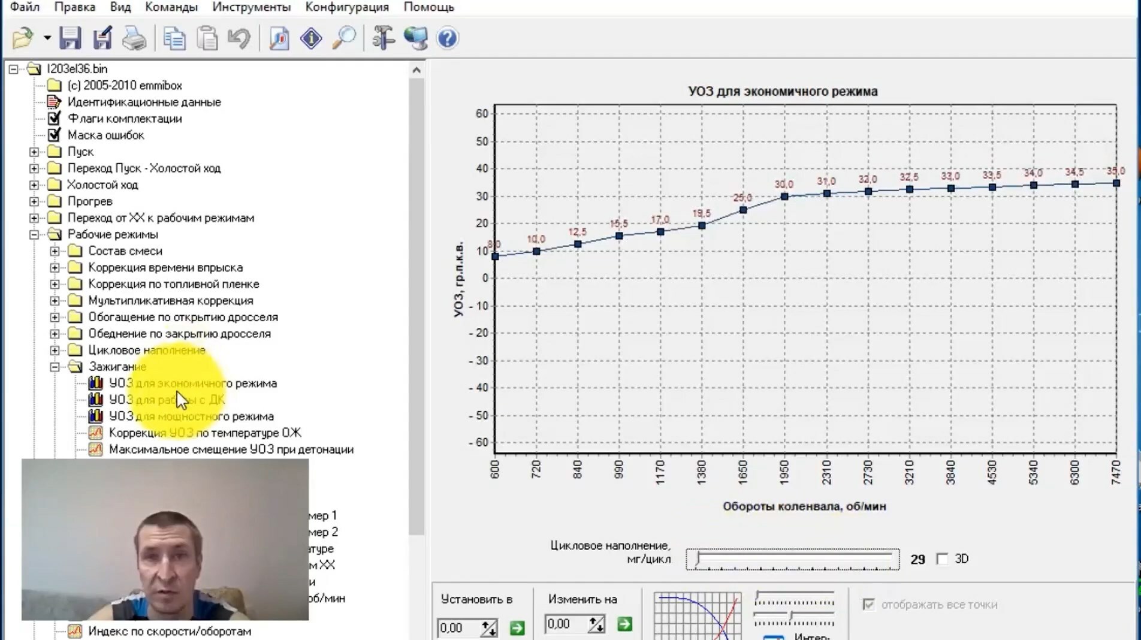1141x640 pixels.
Task: Collapse the Рабочие режимы folder
Action: click(x=34, y=234)
